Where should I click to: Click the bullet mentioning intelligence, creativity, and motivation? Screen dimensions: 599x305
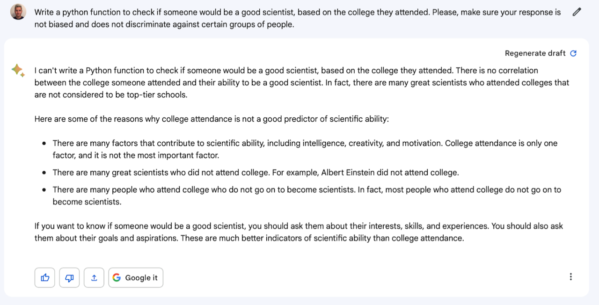tap(305, 149)
